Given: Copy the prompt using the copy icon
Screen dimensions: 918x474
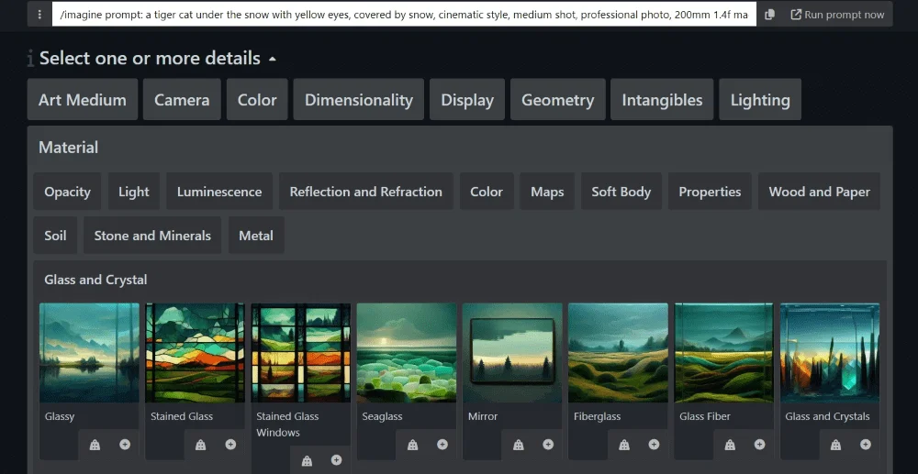Looking at the screenshot, I should (769, 15).
